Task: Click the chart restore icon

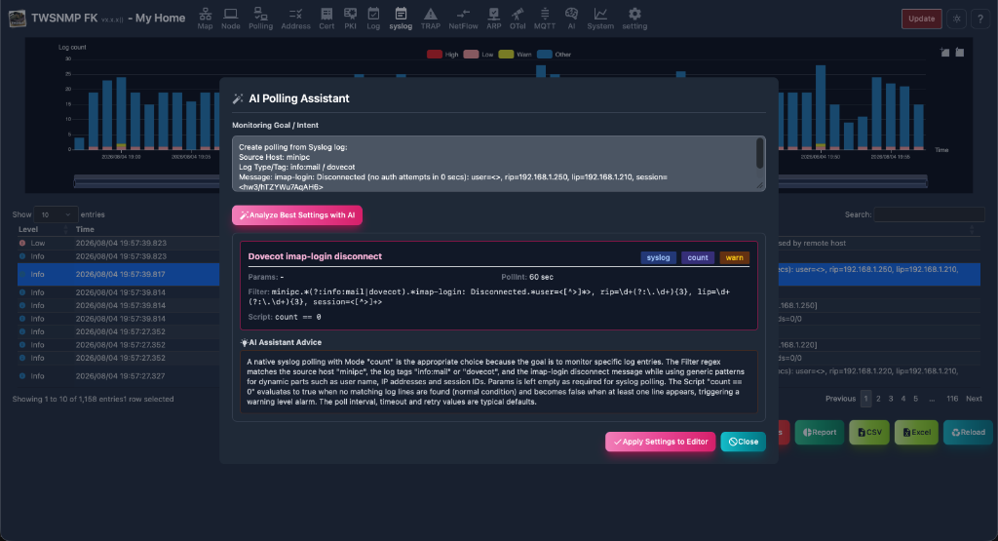Action: pyautogui.click(x=944, y=53)
